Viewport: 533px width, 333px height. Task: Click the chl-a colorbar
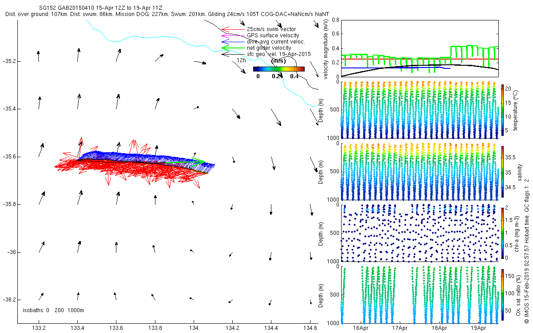click(503, 233)
